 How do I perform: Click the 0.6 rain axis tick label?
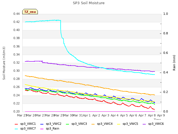[165, 53]
